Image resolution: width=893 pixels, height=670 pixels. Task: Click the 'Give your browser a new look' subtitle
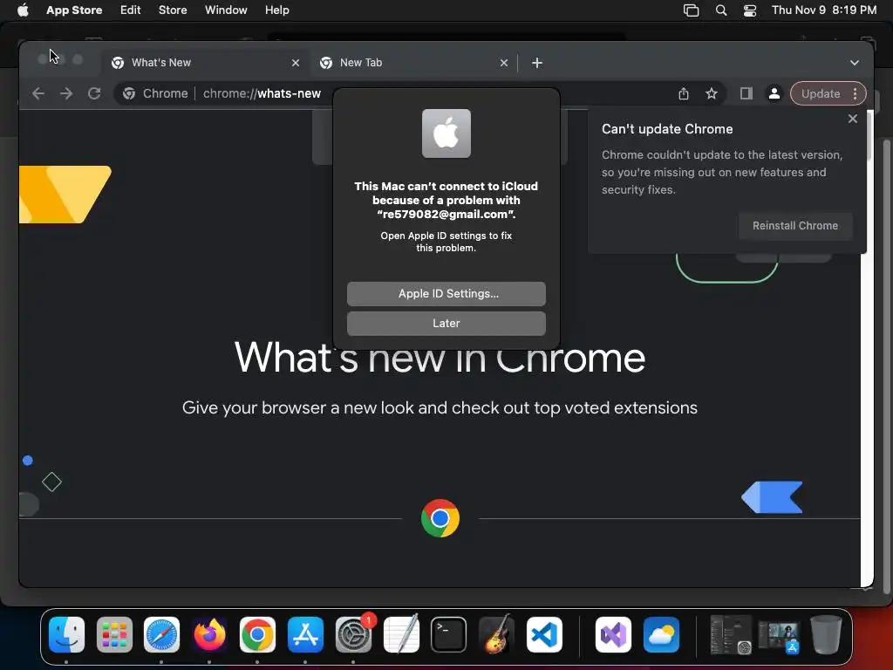point(440,408)
